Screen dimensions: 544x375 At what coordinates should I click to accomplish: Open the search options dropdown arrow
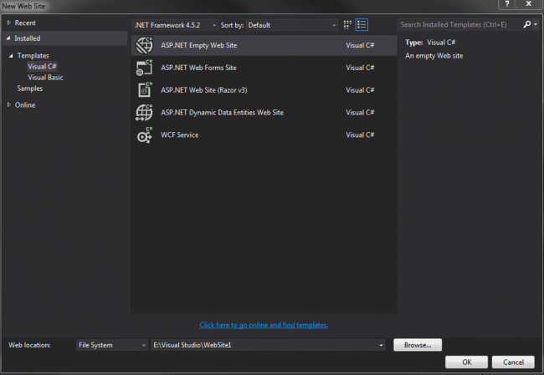[x=536, y=24]
